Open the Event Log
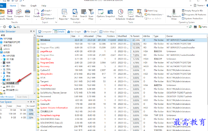 pyautogui.click(x=151, y=11)
